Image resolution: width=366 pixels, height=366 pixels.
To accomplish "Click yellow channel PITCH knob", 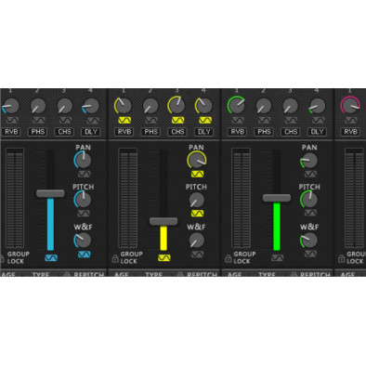I will [x=197, y=200].
